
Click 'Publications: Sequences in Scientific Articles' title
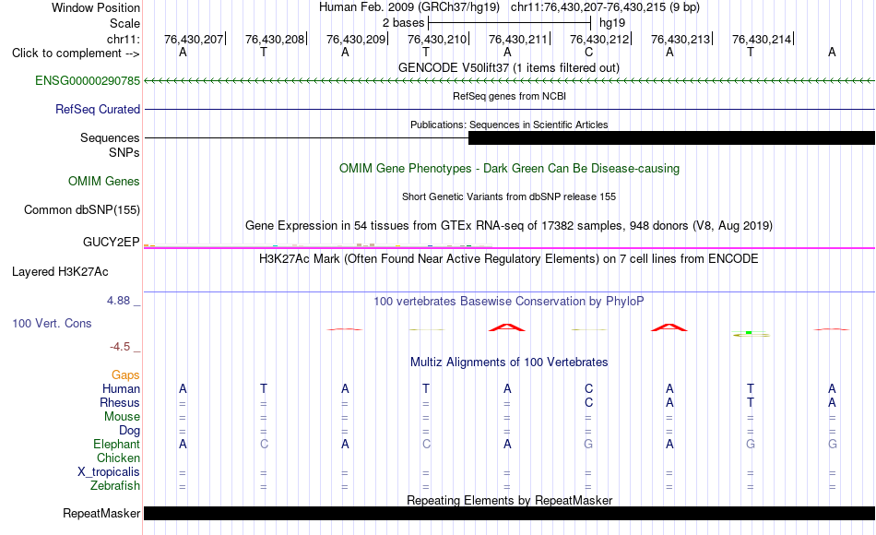[x=509, y=125]
